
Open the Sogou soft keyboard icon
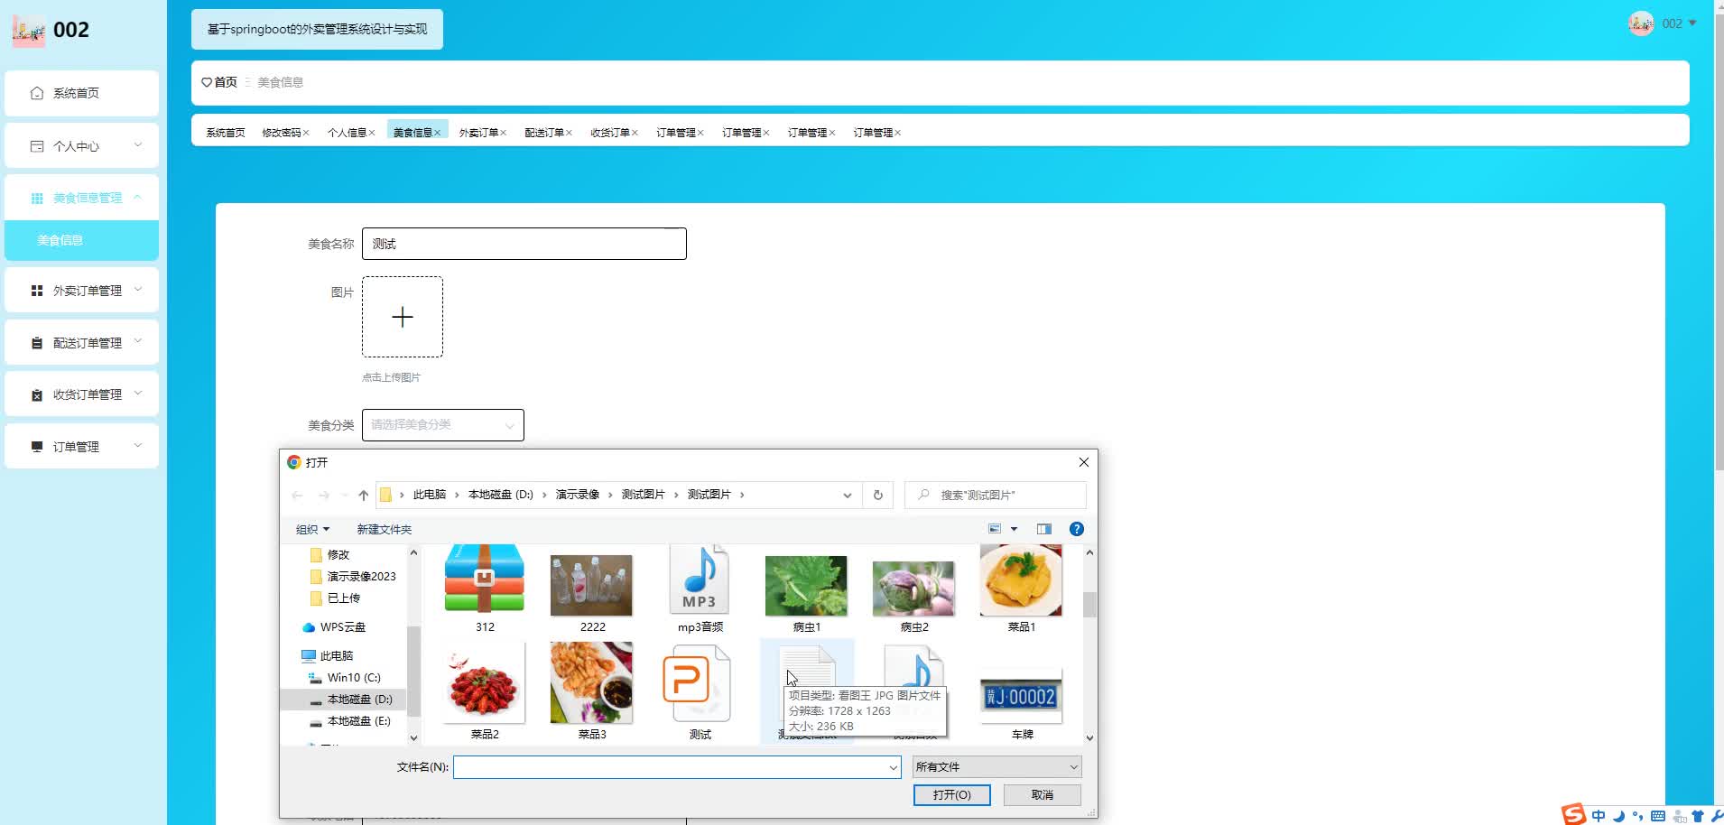point(1658,816)
